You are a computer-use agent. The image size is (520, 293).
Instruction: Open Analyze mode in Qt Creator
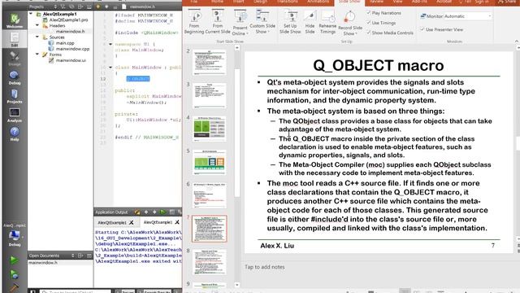coord(15,116)
